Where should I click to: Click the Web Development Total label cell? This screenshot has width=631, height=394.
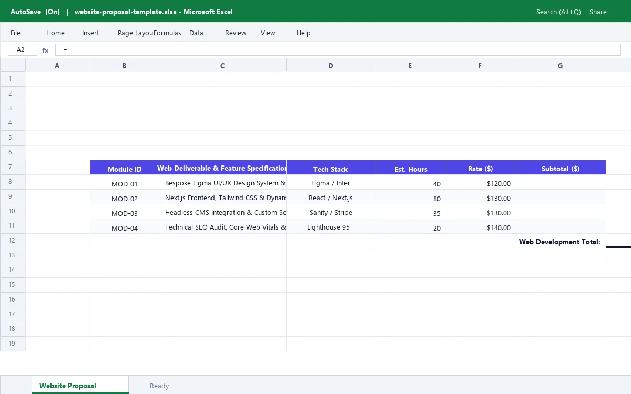[x=561, y=241]
